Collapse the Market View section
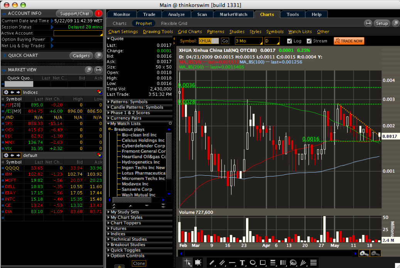This screenshot has width=400, height=268. click(4, 70)
